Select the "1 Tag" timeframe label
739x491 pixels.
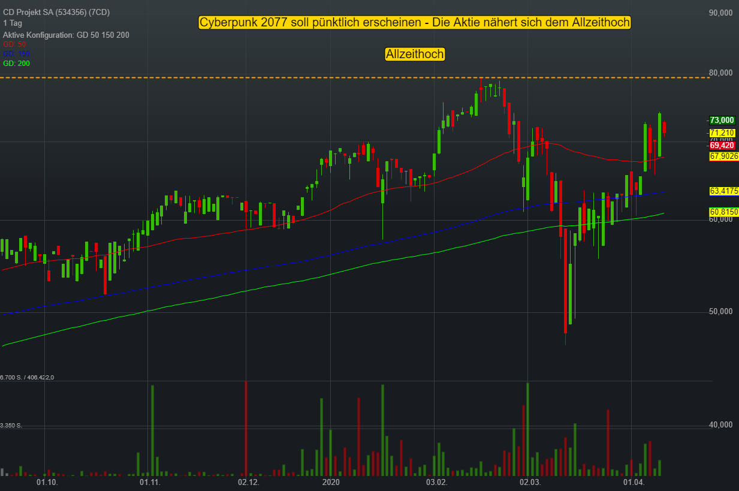pos(12,23)
